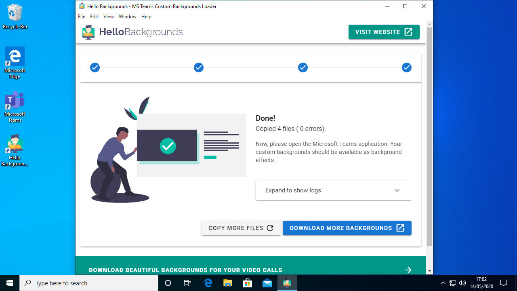Open Download Beautiful Backgrounds banner
Screen dimensions: 517x291
point(250,266)
